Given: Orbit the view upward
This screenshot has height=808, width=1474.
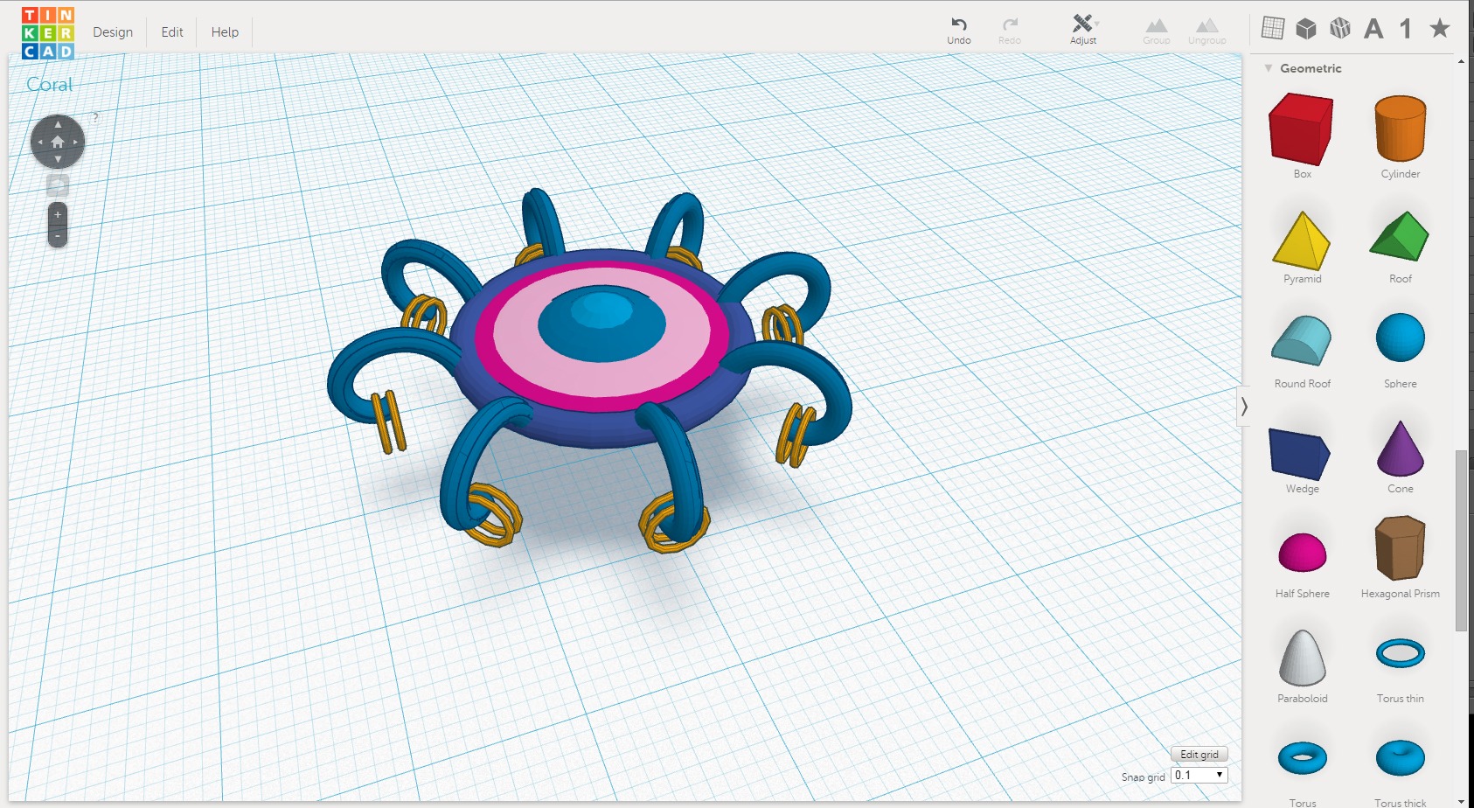Looking at the screenshot, I should point(58,123).
